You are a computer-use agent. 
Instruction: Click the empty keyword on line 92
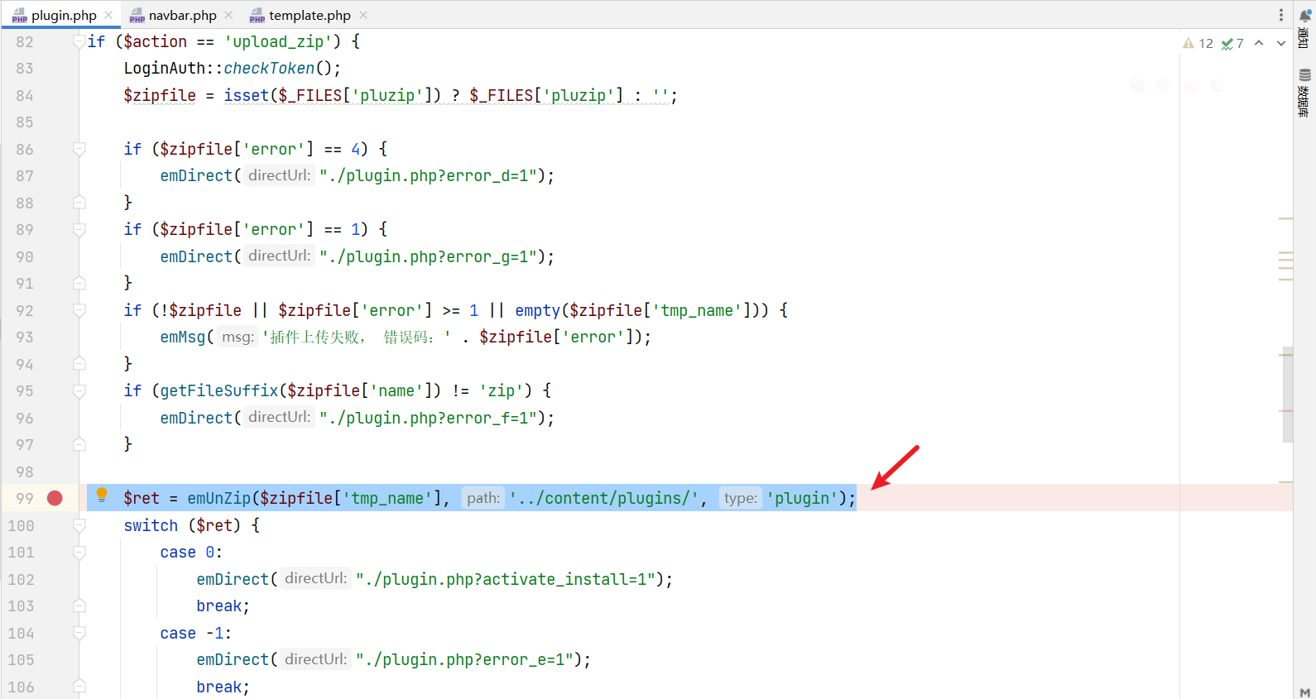(538, 310)
